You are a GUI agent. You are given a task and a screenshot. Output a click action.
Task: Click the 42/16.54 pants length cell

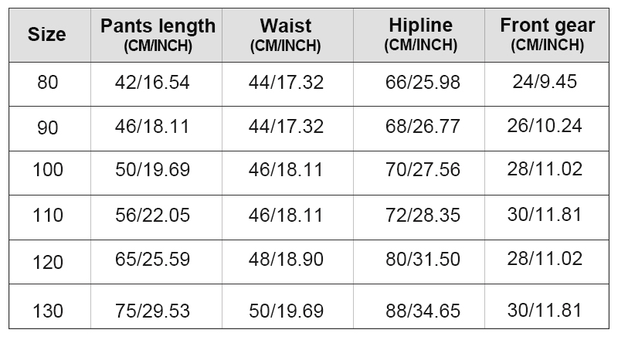pyautogui.click(x=154, y=83)
